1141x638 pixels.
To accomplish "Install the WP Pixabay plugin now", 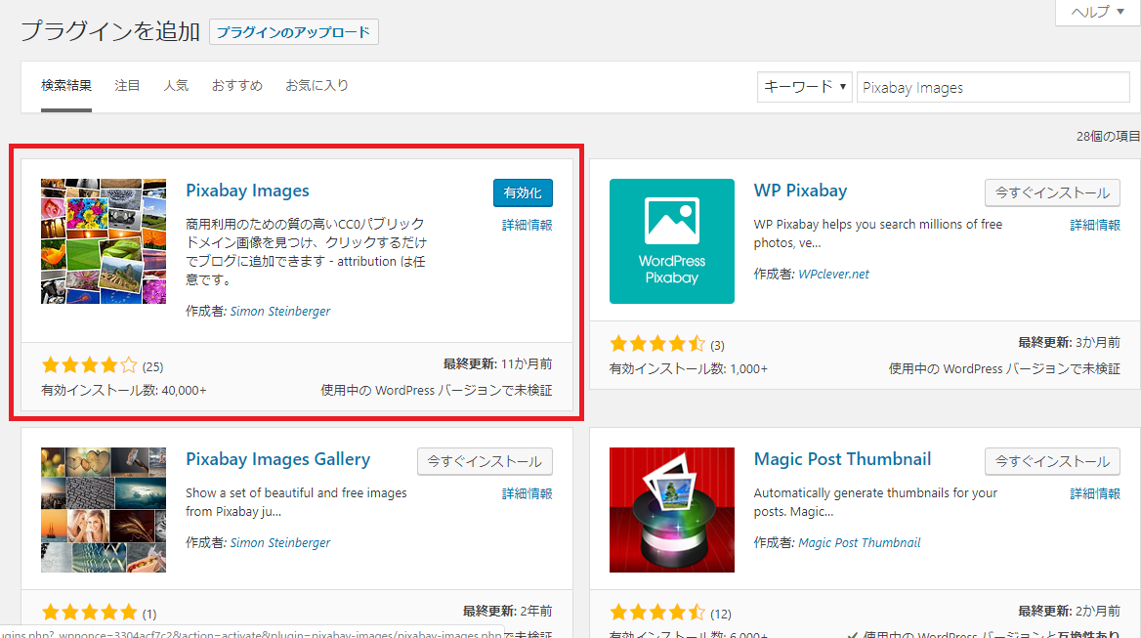I will click(1052, 192).
